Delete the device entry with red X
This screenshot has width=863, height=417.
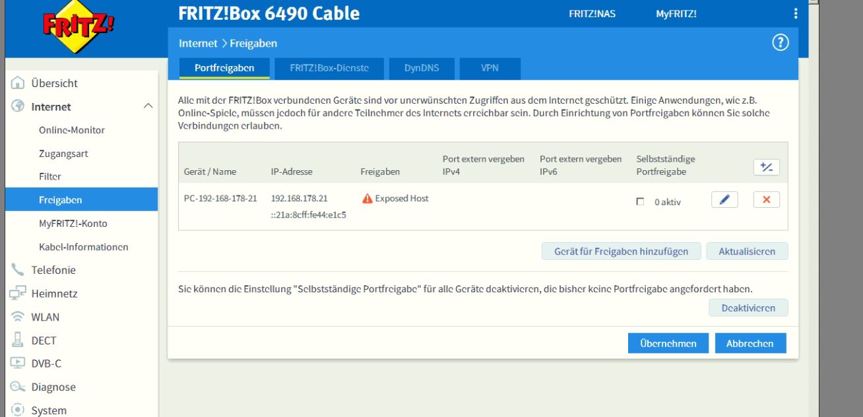(x=766, y=200)
